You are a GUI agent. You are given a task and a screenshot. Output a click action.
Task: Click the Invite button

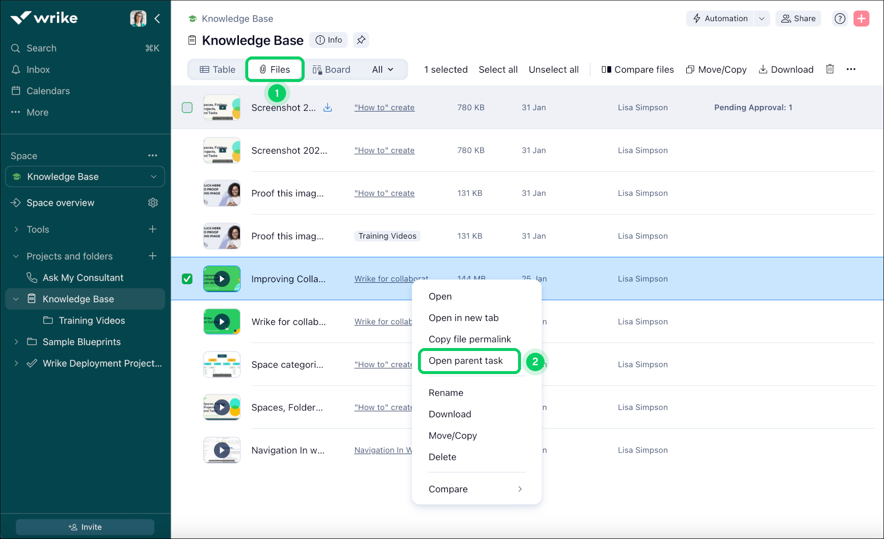(84, 526)
